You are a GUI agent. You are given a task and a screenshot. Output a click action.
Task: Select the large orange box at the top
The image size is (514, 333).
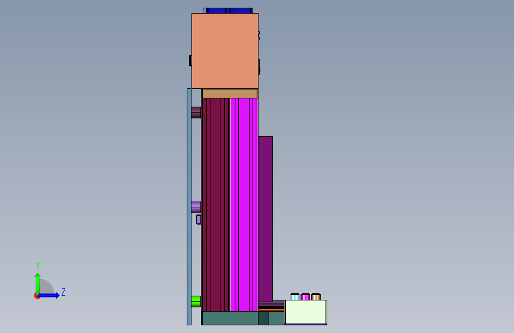pos(225,51)
